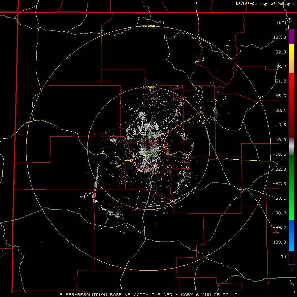Select the -32.0 value on the velocity scale
Image resolution: width=297 pixels, height=297 pixels.
(x=280, y=169)
